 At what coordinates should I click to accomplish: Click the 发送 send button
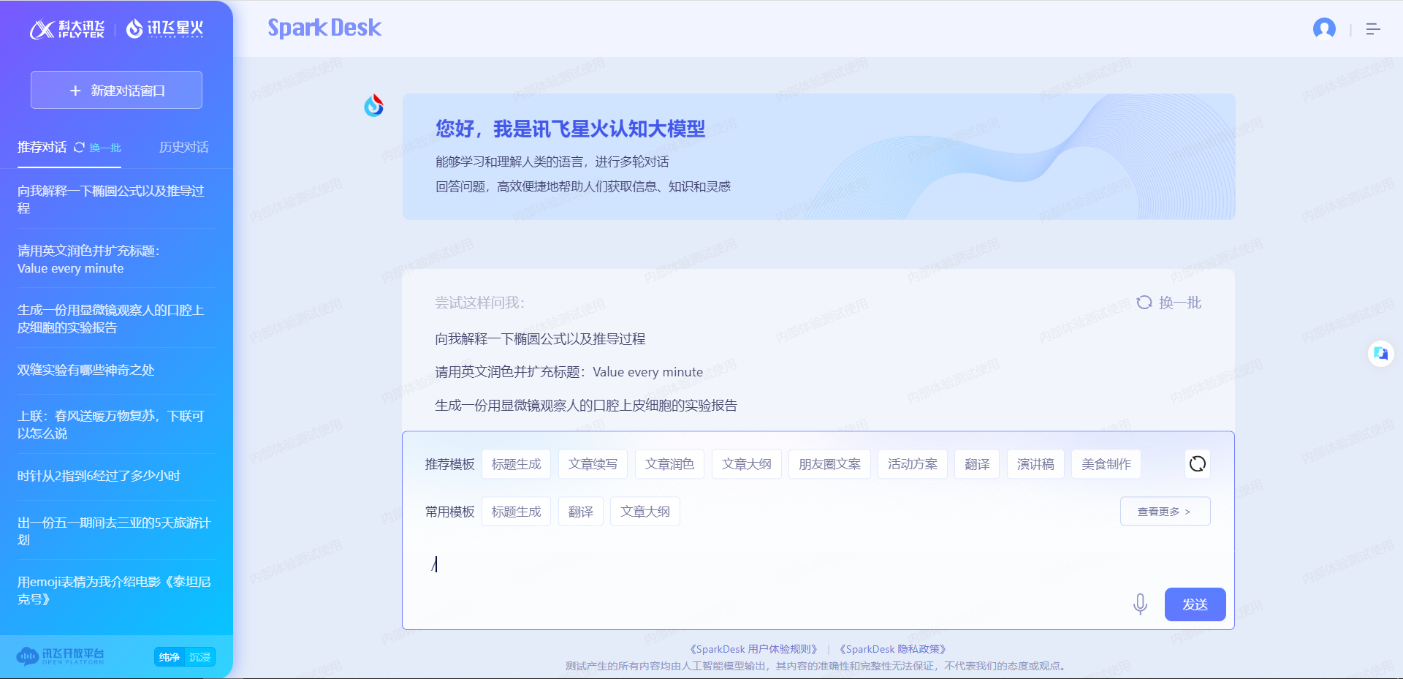pyautogui.click(x=1195, y=604)
